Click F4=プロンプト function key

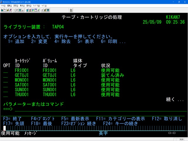[x=43, y=119]
